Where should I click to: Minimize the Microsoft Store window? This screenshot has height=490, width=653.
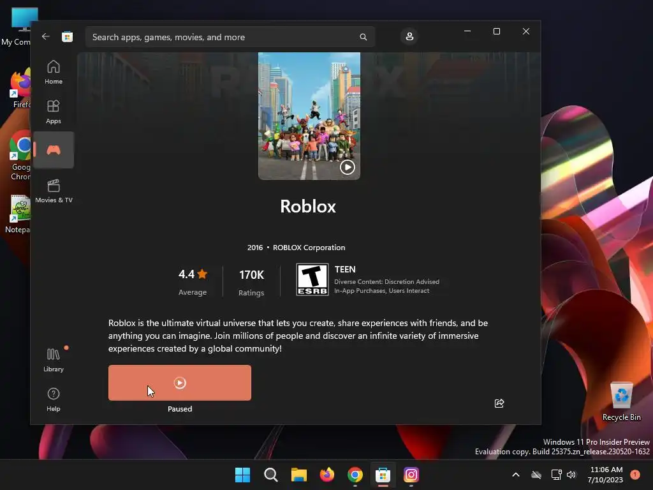(x=467, y=31)
